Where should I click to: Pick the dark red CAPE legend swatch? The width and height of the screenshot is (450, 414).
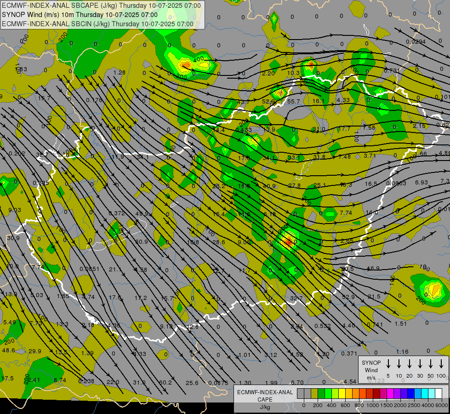(x=377, y=393)
